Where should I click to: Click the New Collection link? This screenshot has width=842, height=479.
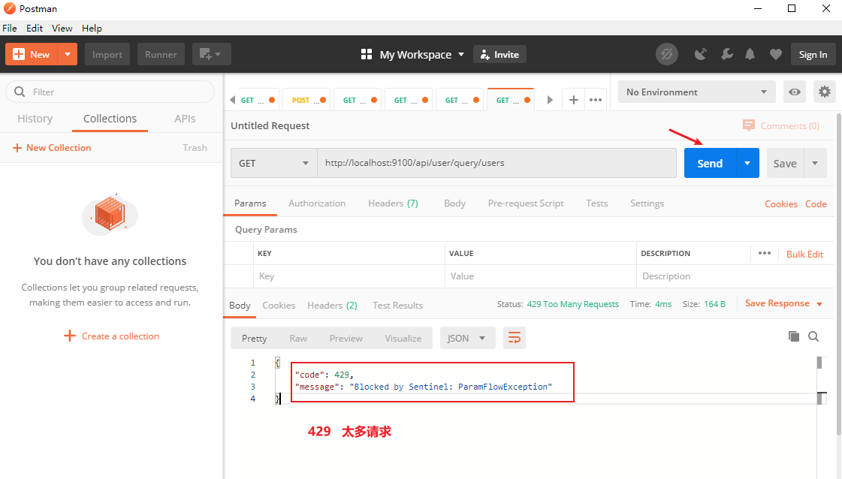52,148
